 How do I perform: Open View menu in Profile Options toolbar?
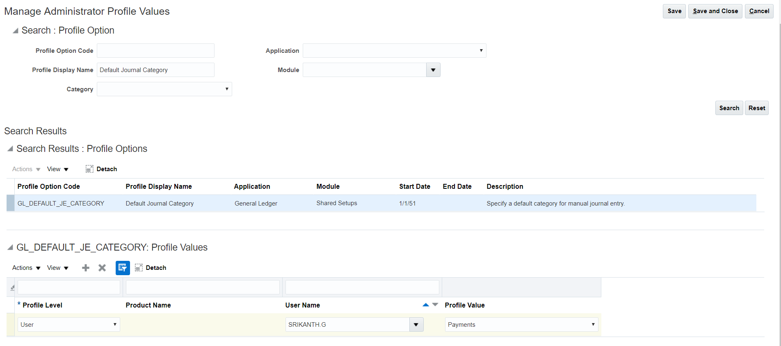click(x=57, y=169)
